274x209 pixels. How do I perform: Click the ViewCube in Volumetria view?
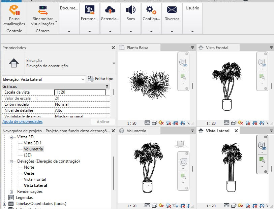[x=181, y=144]
